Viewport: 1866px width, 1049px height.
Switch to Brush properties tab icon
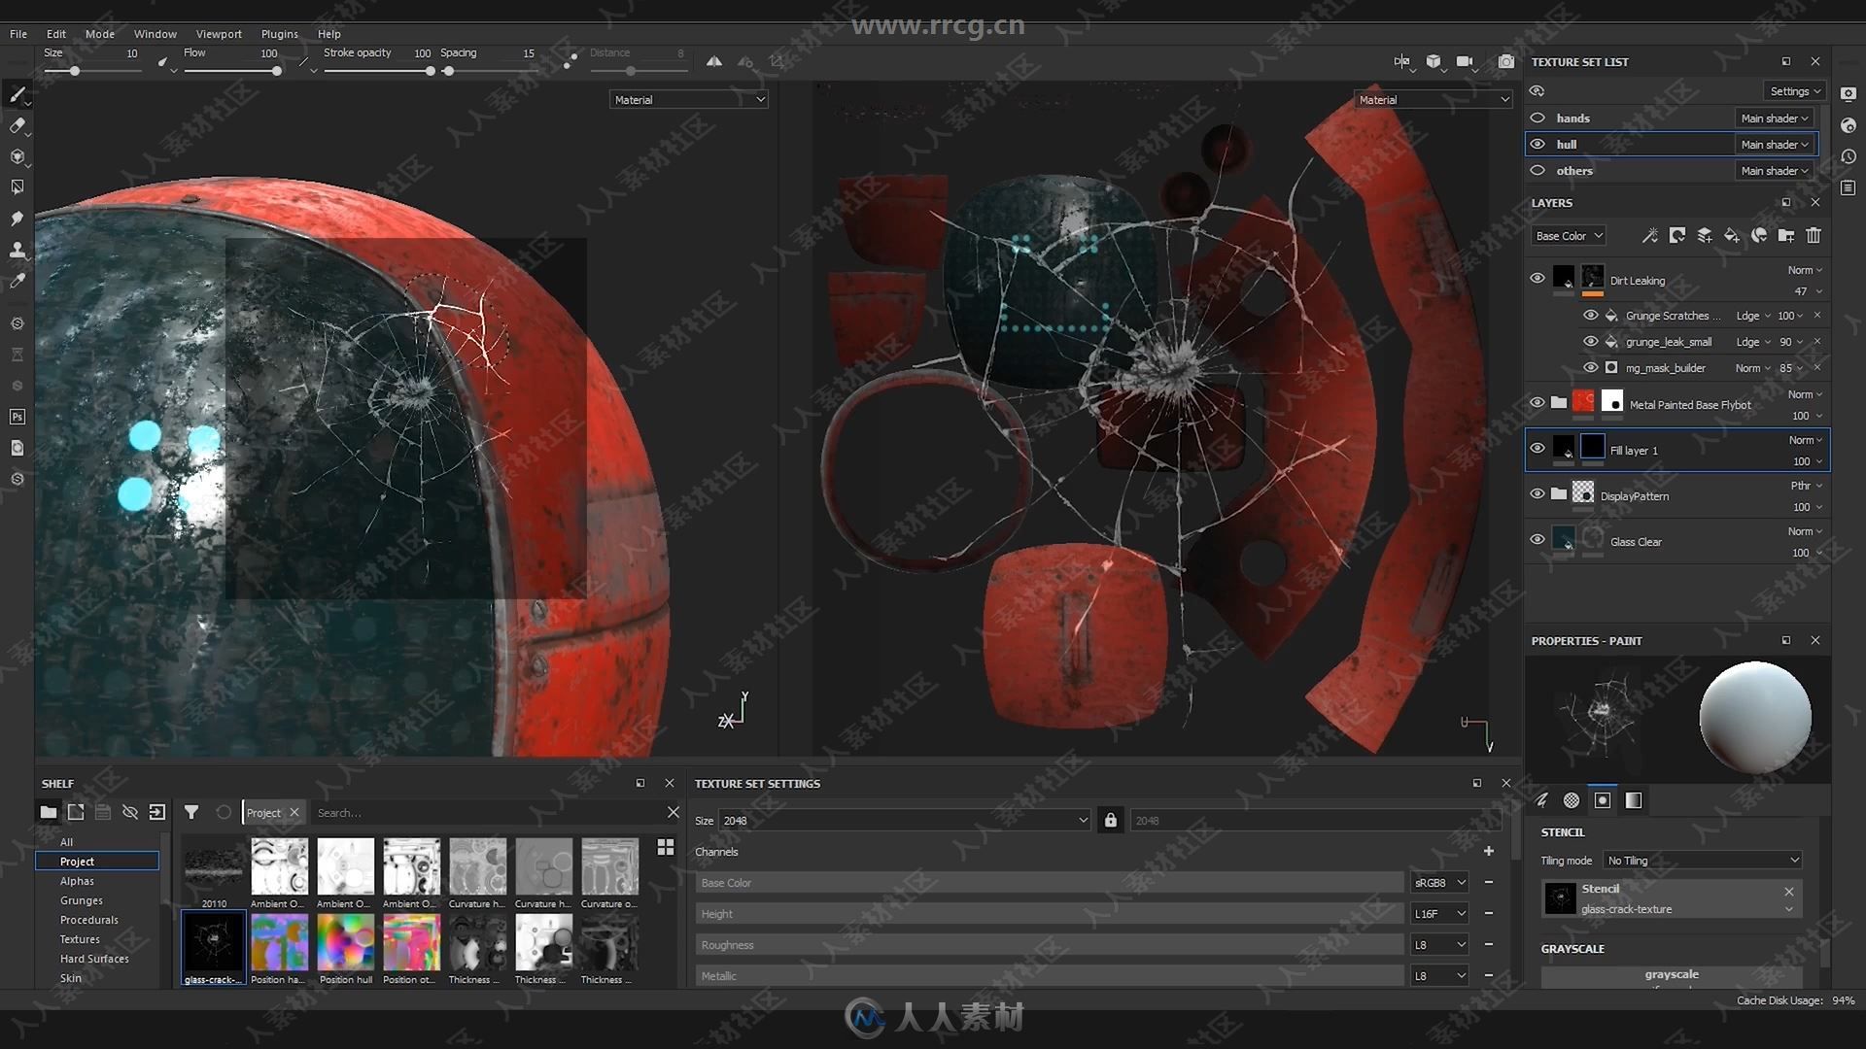pos(1541,800)
